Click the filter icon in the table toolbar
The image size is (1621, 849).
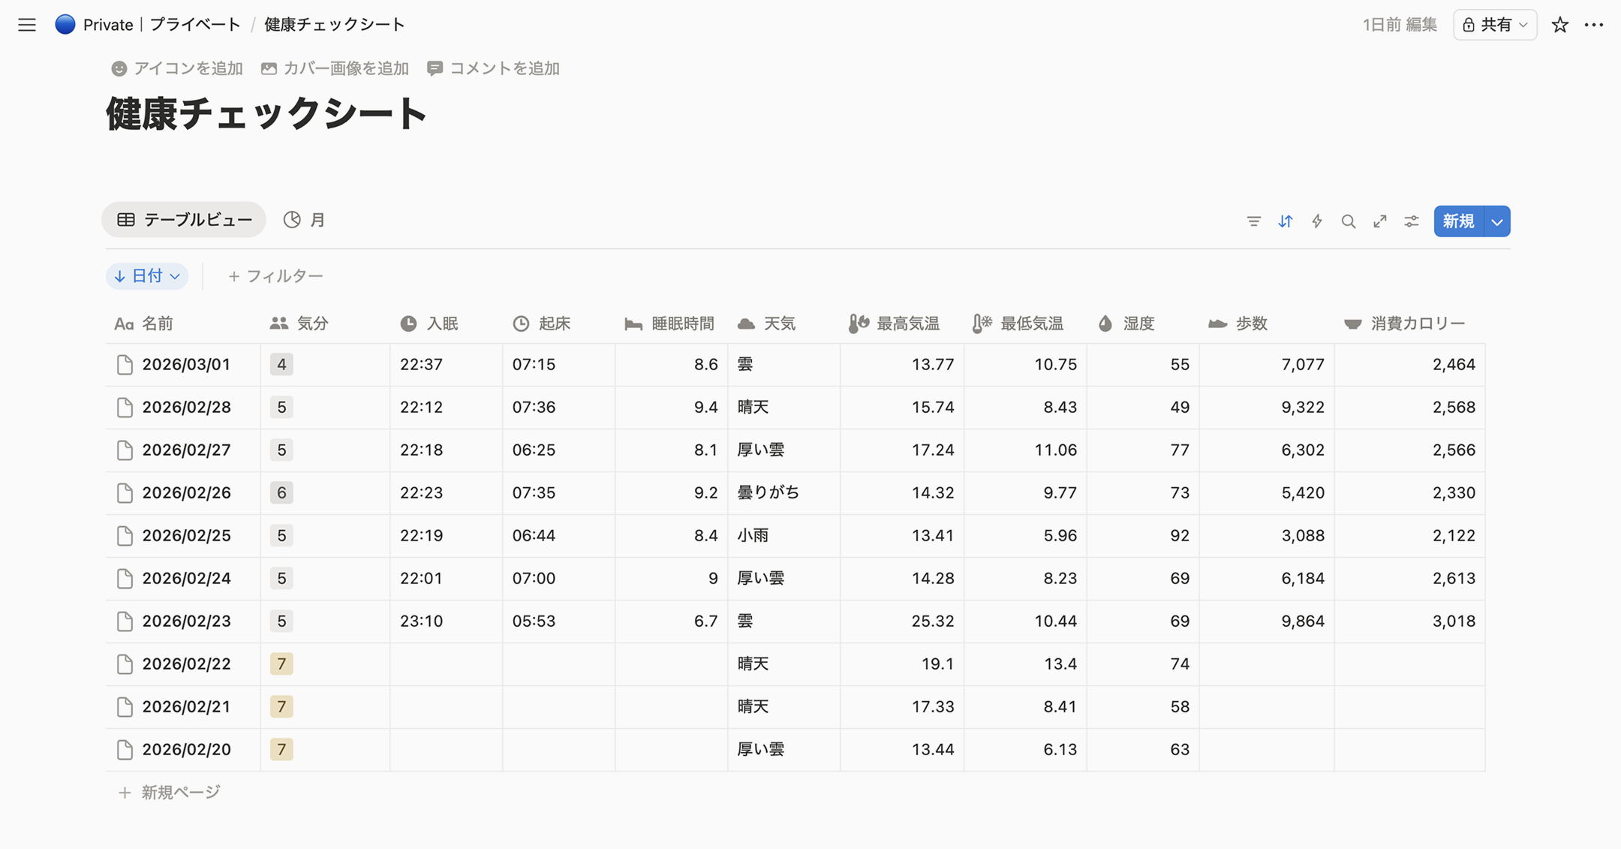1253,221
